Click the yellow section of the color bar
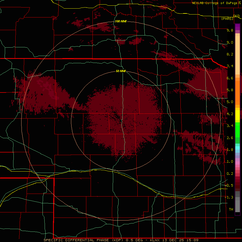Screen dimensions: 242x242 237,115
